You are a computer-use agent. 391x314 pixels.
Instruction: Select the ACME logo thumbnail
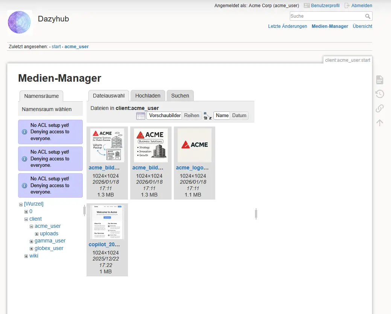point(195,145)
